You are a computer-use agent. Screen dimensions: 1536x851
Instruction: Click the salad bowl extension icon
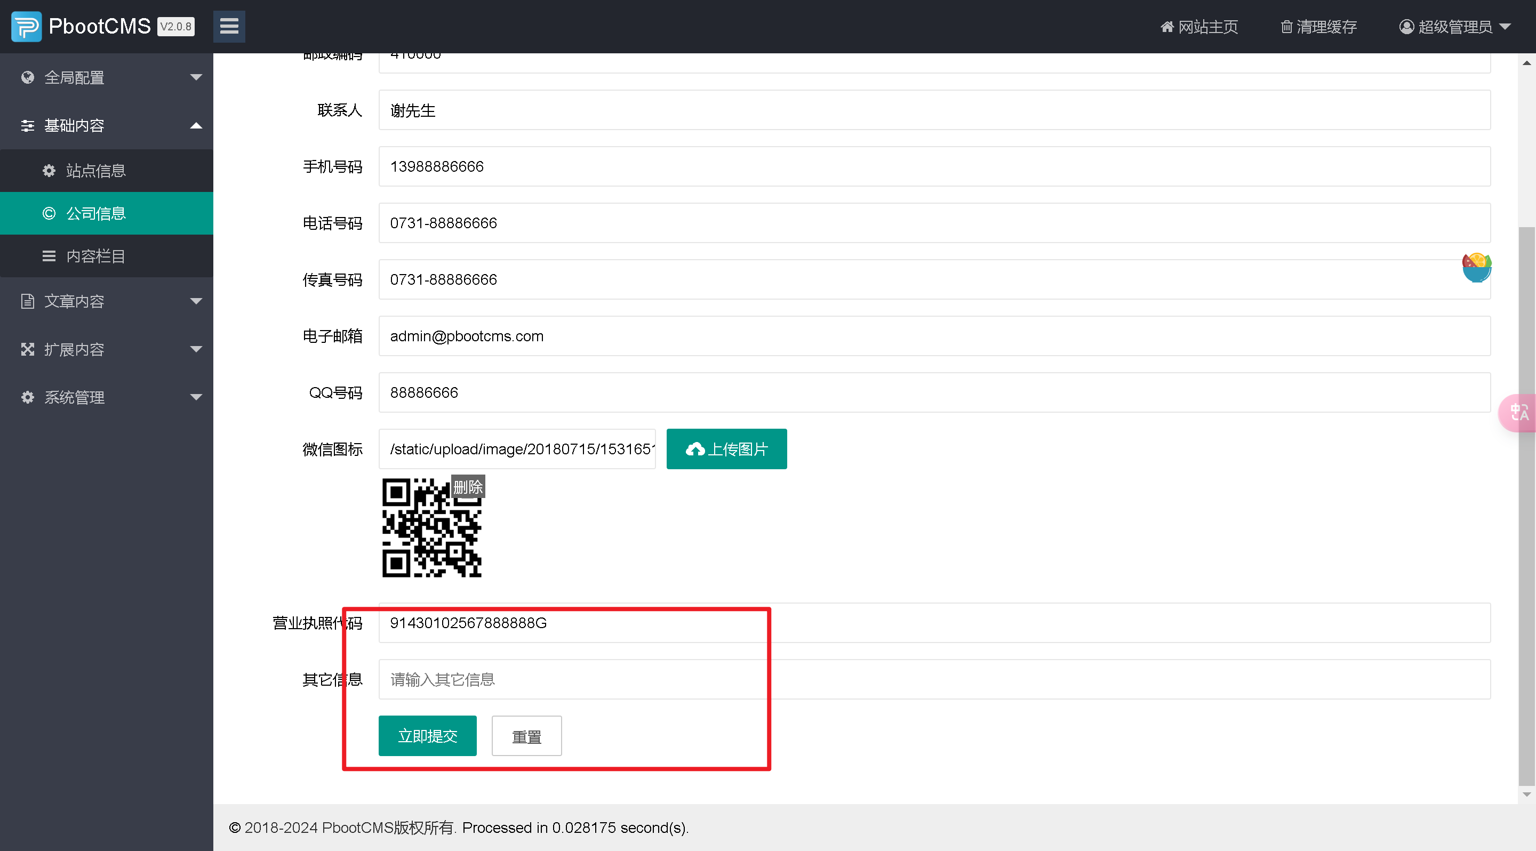pos(1476,267)
